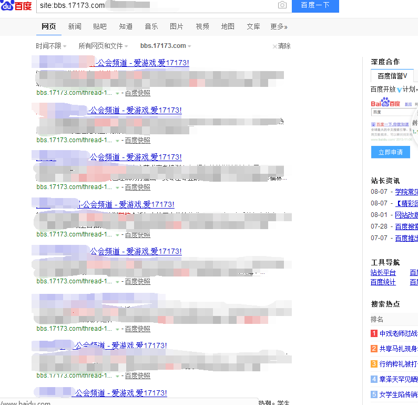Viewport: 418px width, 405px height.
Task: Open the last visible result title 公会频道 link
Action: click(x=121, y=393)
